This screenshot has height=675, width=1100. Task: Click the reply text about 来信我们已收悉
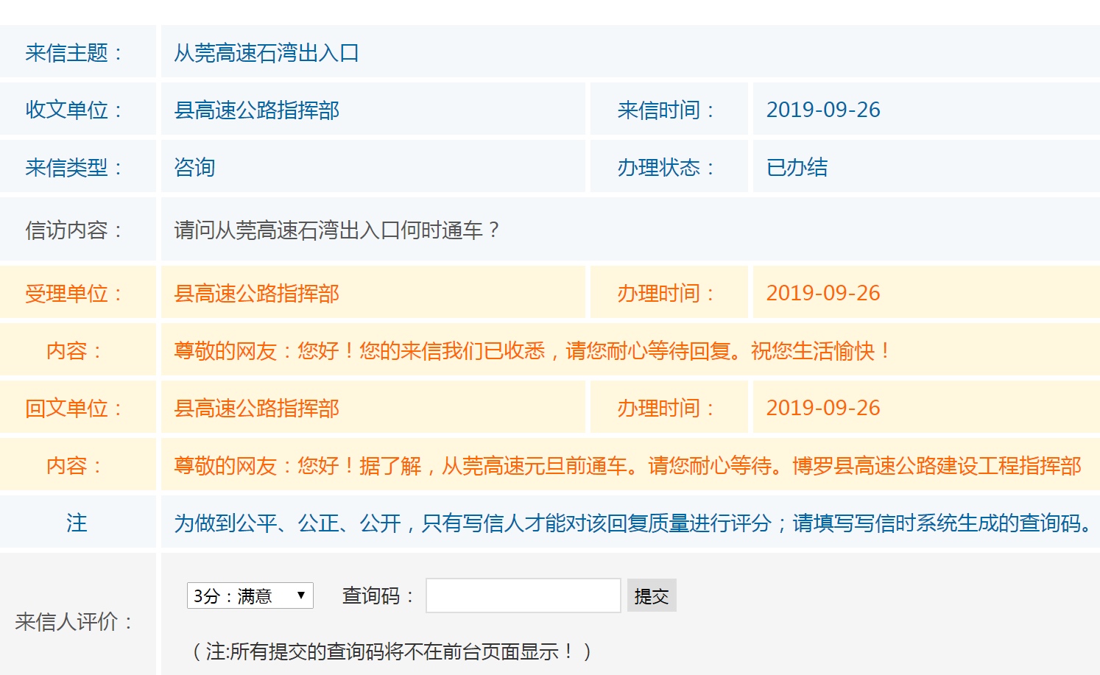[x=532, y=351]
